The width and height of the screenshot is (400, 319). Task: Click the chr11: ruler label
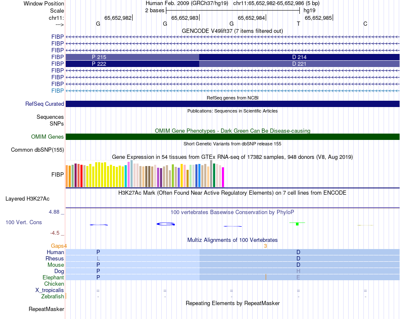coord(56,18)
